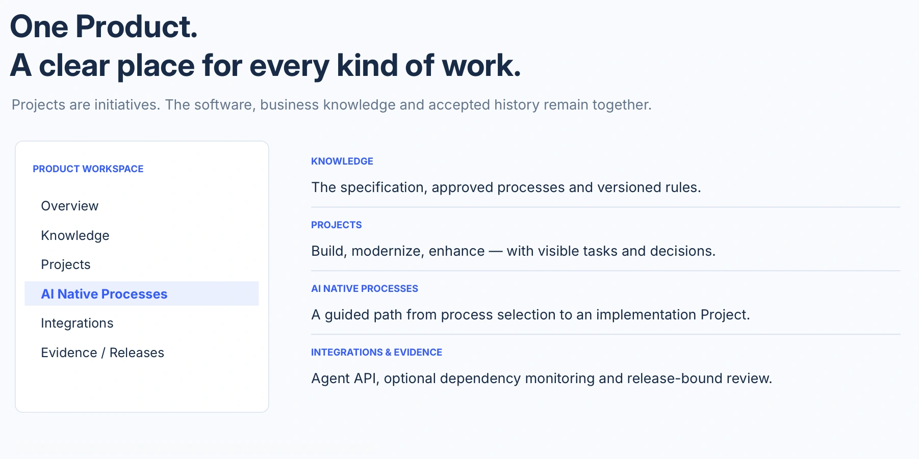The height and width of the screenshot is (459, 919).
Task: Click the 'Projects are initiatives' subtitle
Action: point(331,105)
